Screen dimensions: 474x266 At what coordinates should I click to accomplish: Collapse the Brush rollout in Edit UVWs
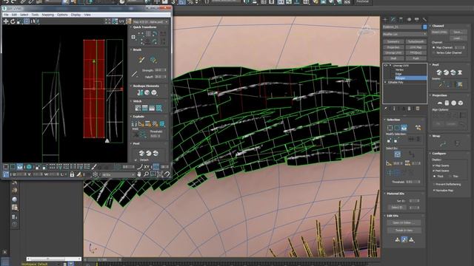tap(131, 50)
